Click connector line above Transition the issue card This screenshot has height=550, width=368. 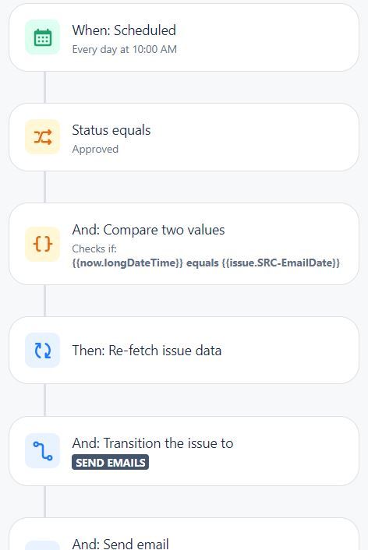44,400
